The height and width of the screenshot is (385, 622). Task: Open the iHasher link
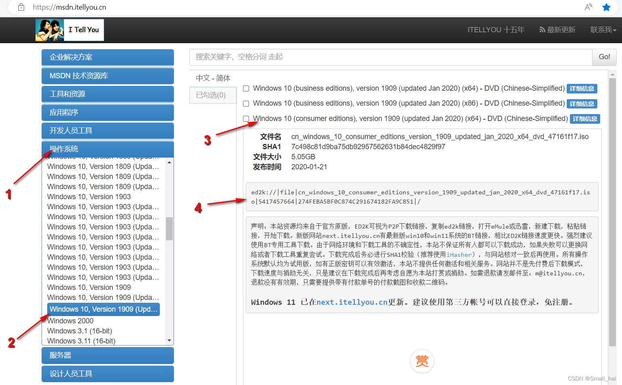[x=459, y=255]
